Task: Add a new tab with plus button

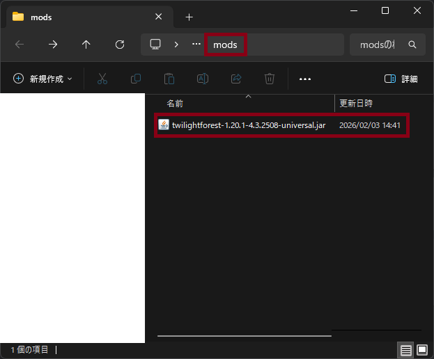Action: click(x=189, y=17)
